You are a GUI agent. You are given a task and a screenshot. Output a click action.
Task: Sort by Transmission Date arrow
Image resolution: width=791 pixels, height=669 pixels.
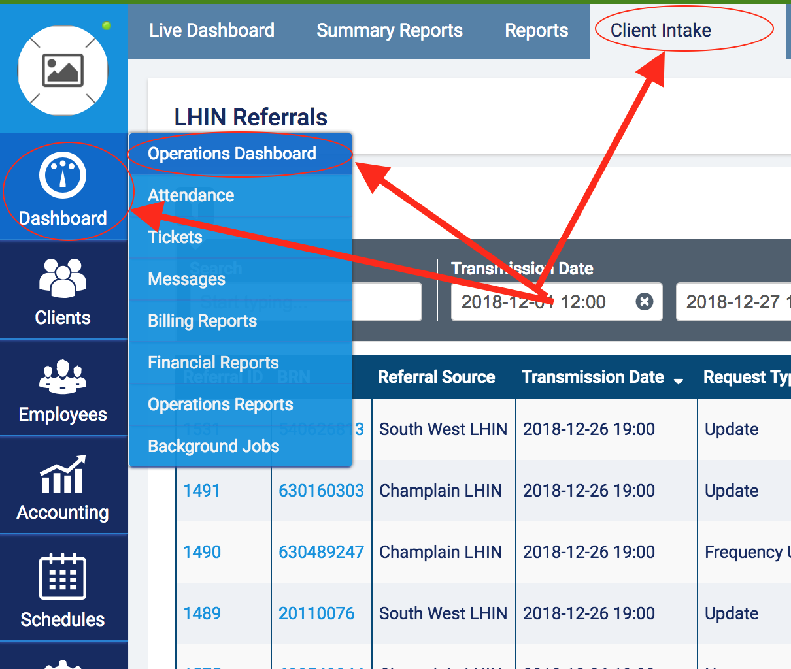point(679,380)
